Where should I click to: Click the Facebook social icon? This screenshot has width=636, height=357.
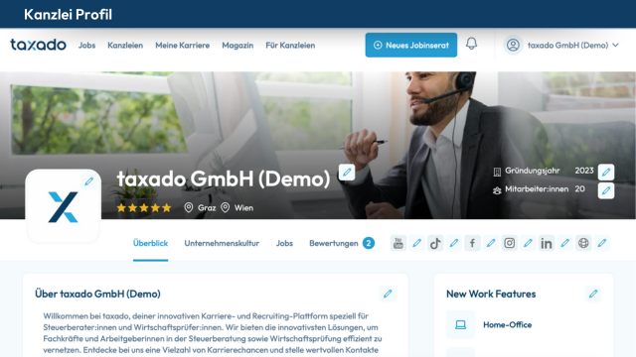coord(473,243)
